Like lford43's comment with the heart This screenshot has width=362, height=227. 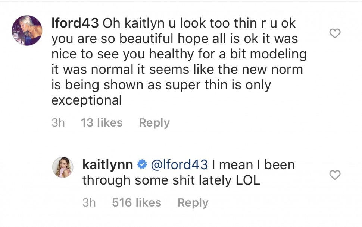[x=335, y=34]
